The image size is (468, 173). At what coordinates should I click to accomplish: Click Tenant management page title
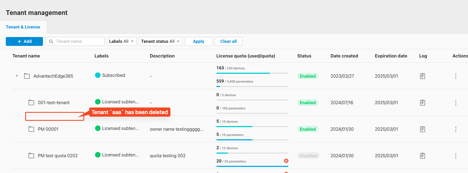click(37, 13)
